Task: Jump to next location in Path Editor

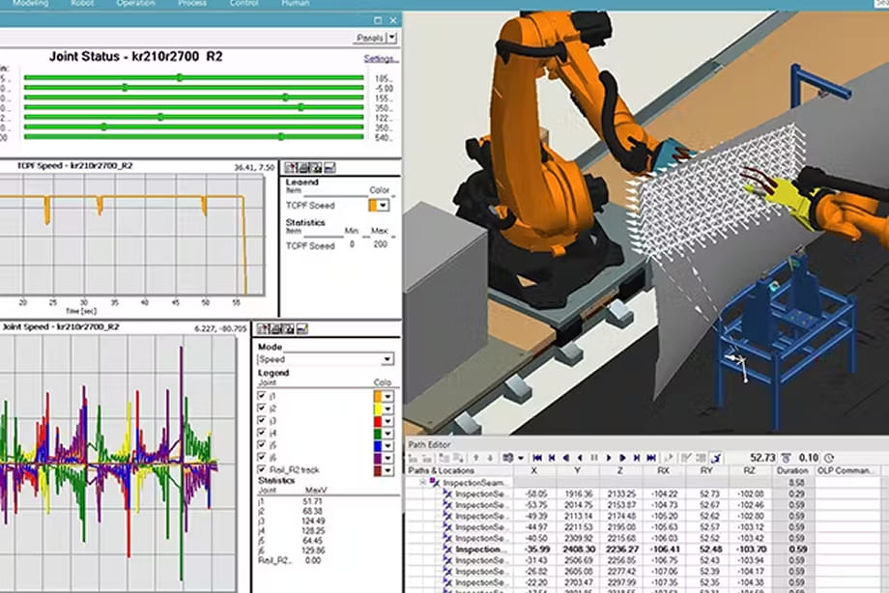Action: click(x=637, y=458)
